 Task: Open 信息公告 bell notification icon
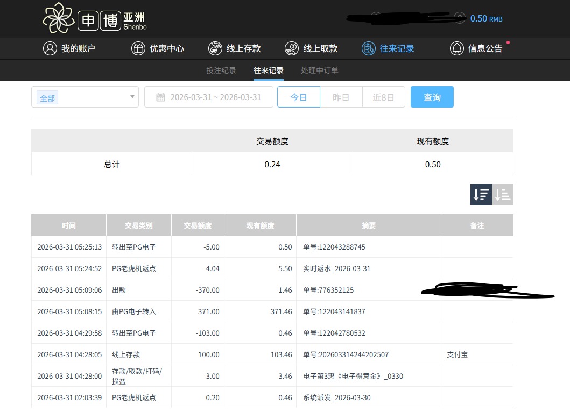pos(457,48)
